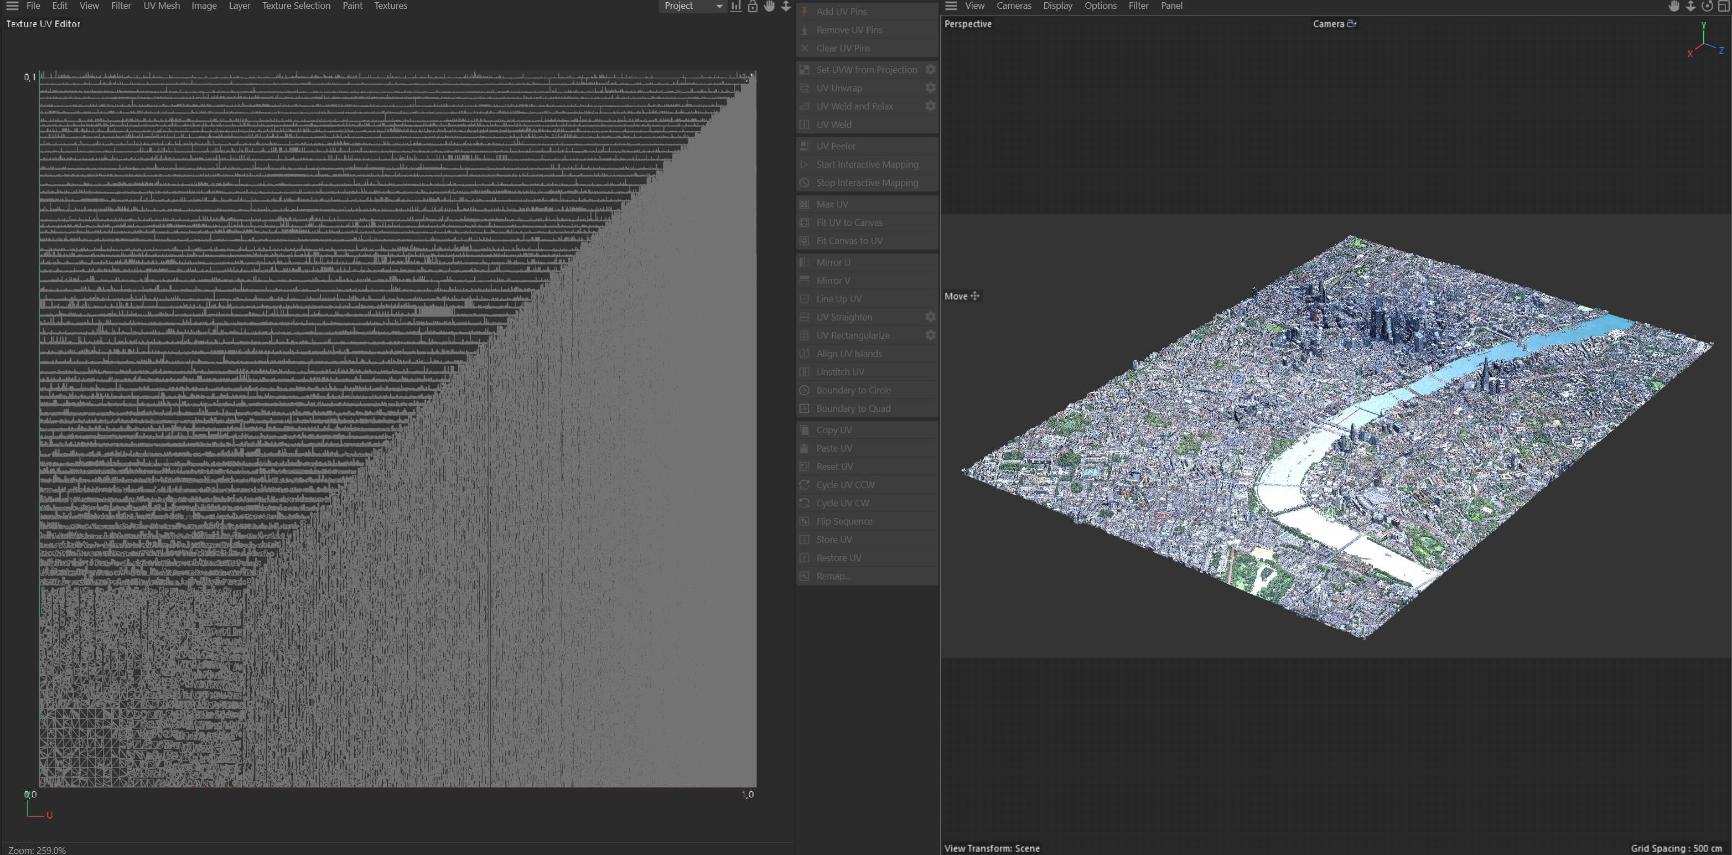Open the UV Weld and Relax settings gear
1732x855 pixels.
[x=930, y=106]
